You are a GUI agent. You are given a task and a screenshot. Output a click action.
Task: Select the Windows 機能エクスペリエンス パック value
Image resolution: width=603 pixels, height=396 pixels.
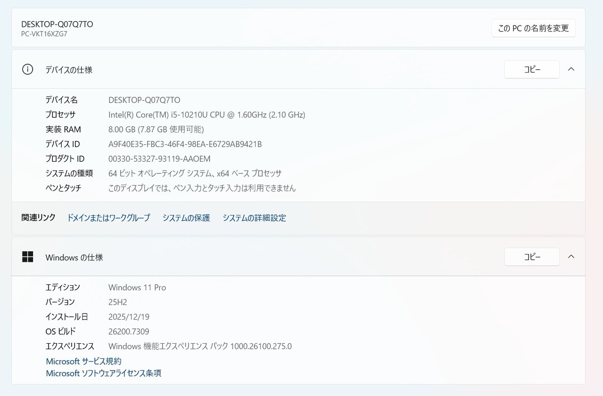(200, 346)
